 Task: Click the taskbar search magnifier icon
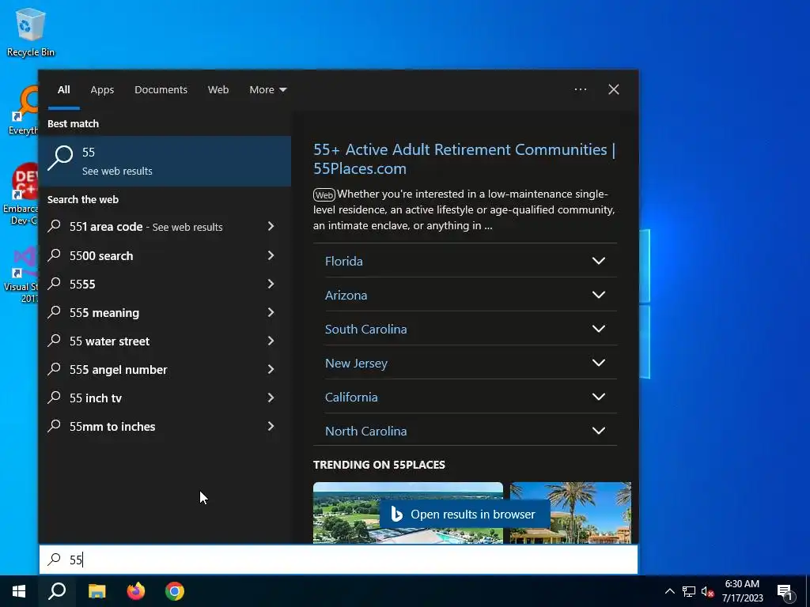pyautogui.click(x=57, y=591)
